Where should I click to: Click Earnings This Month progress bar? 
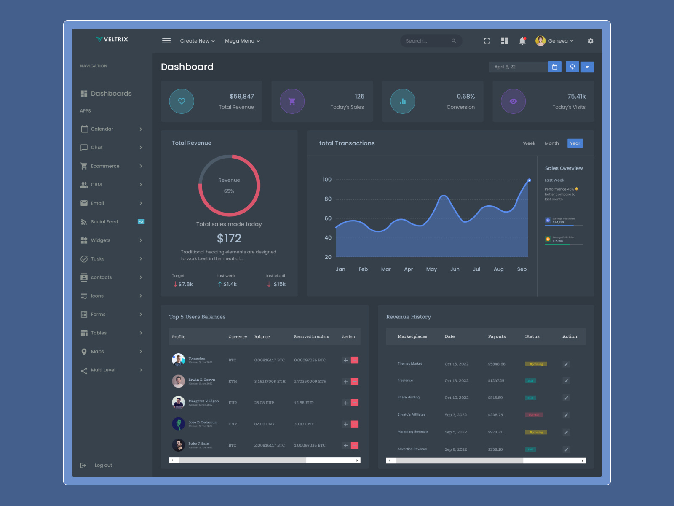point(564,226)
